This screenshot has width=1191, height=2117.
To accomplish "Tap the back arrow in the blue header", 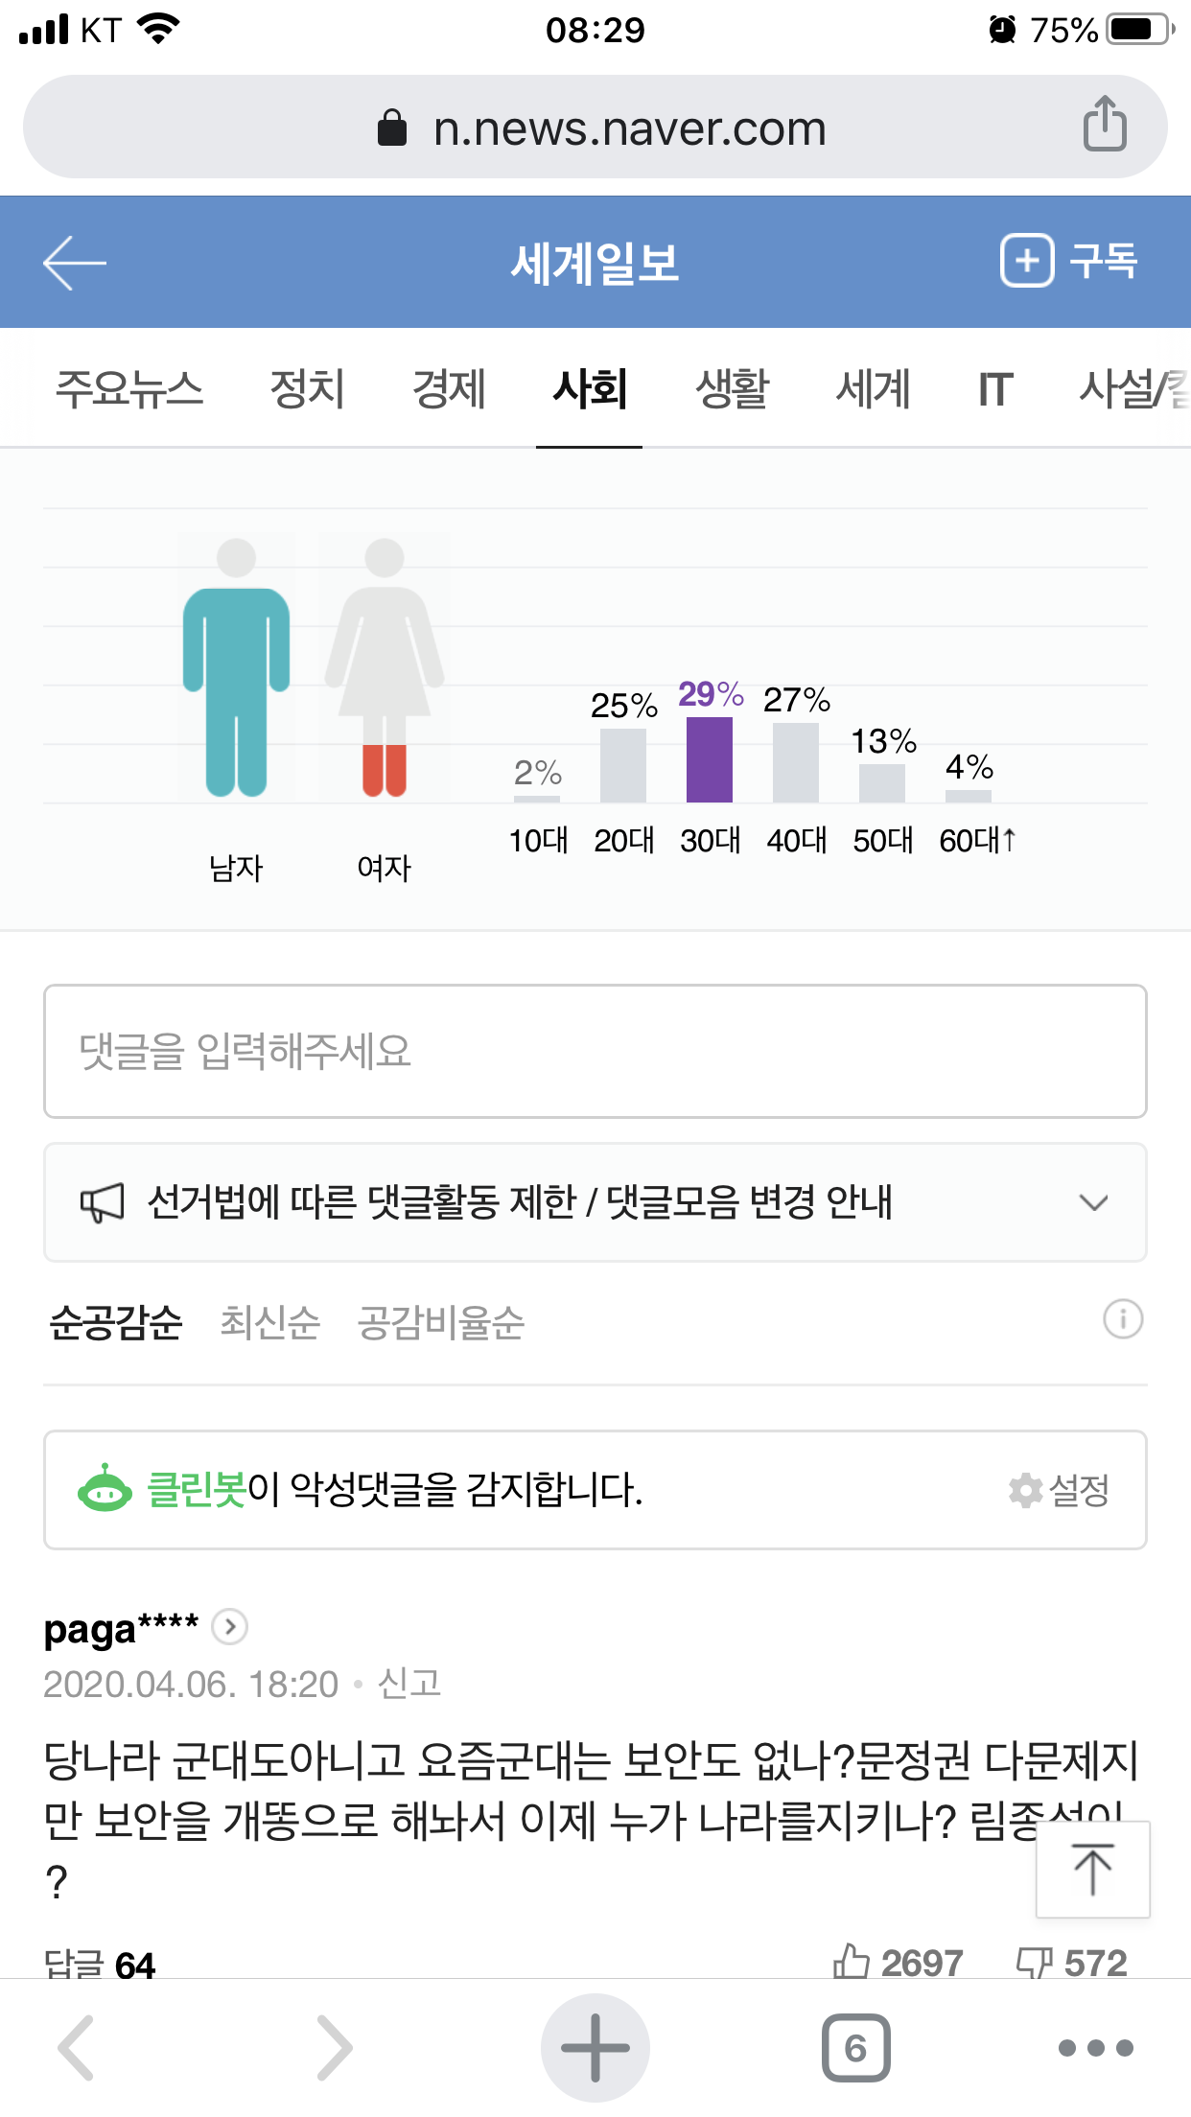I will [x=74, y=262].
